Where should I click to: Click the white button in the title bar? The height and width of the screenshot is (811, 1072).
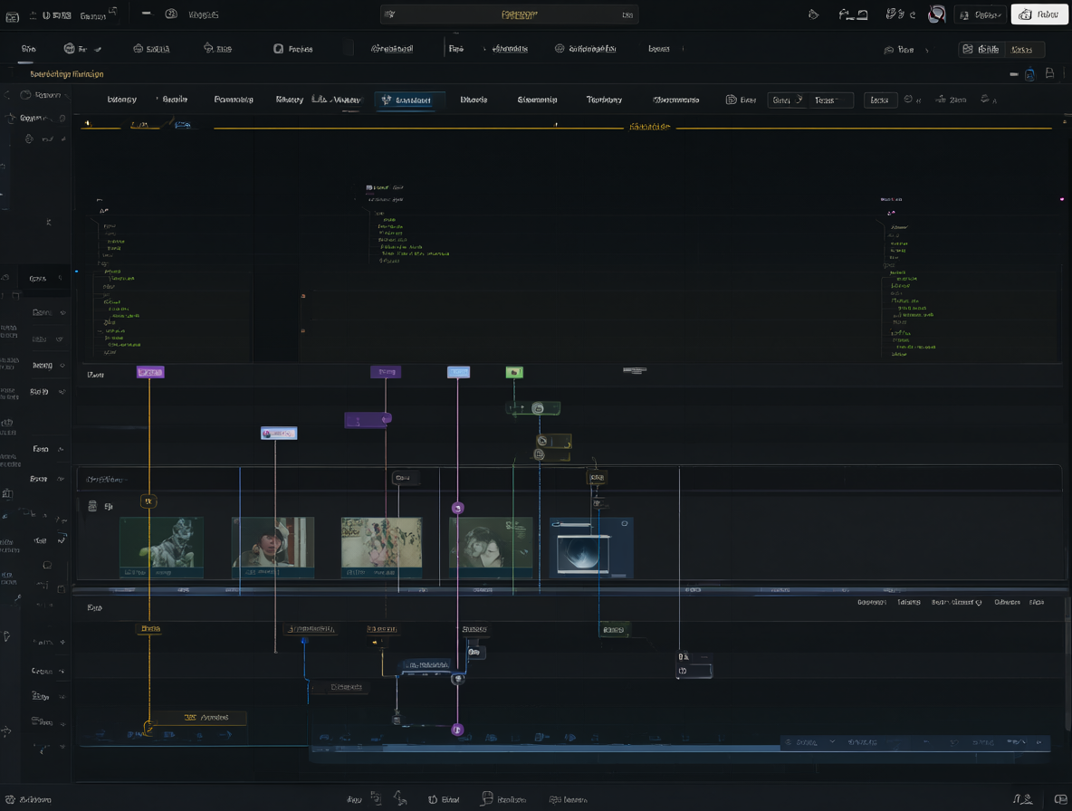(x=1038, y=14)
